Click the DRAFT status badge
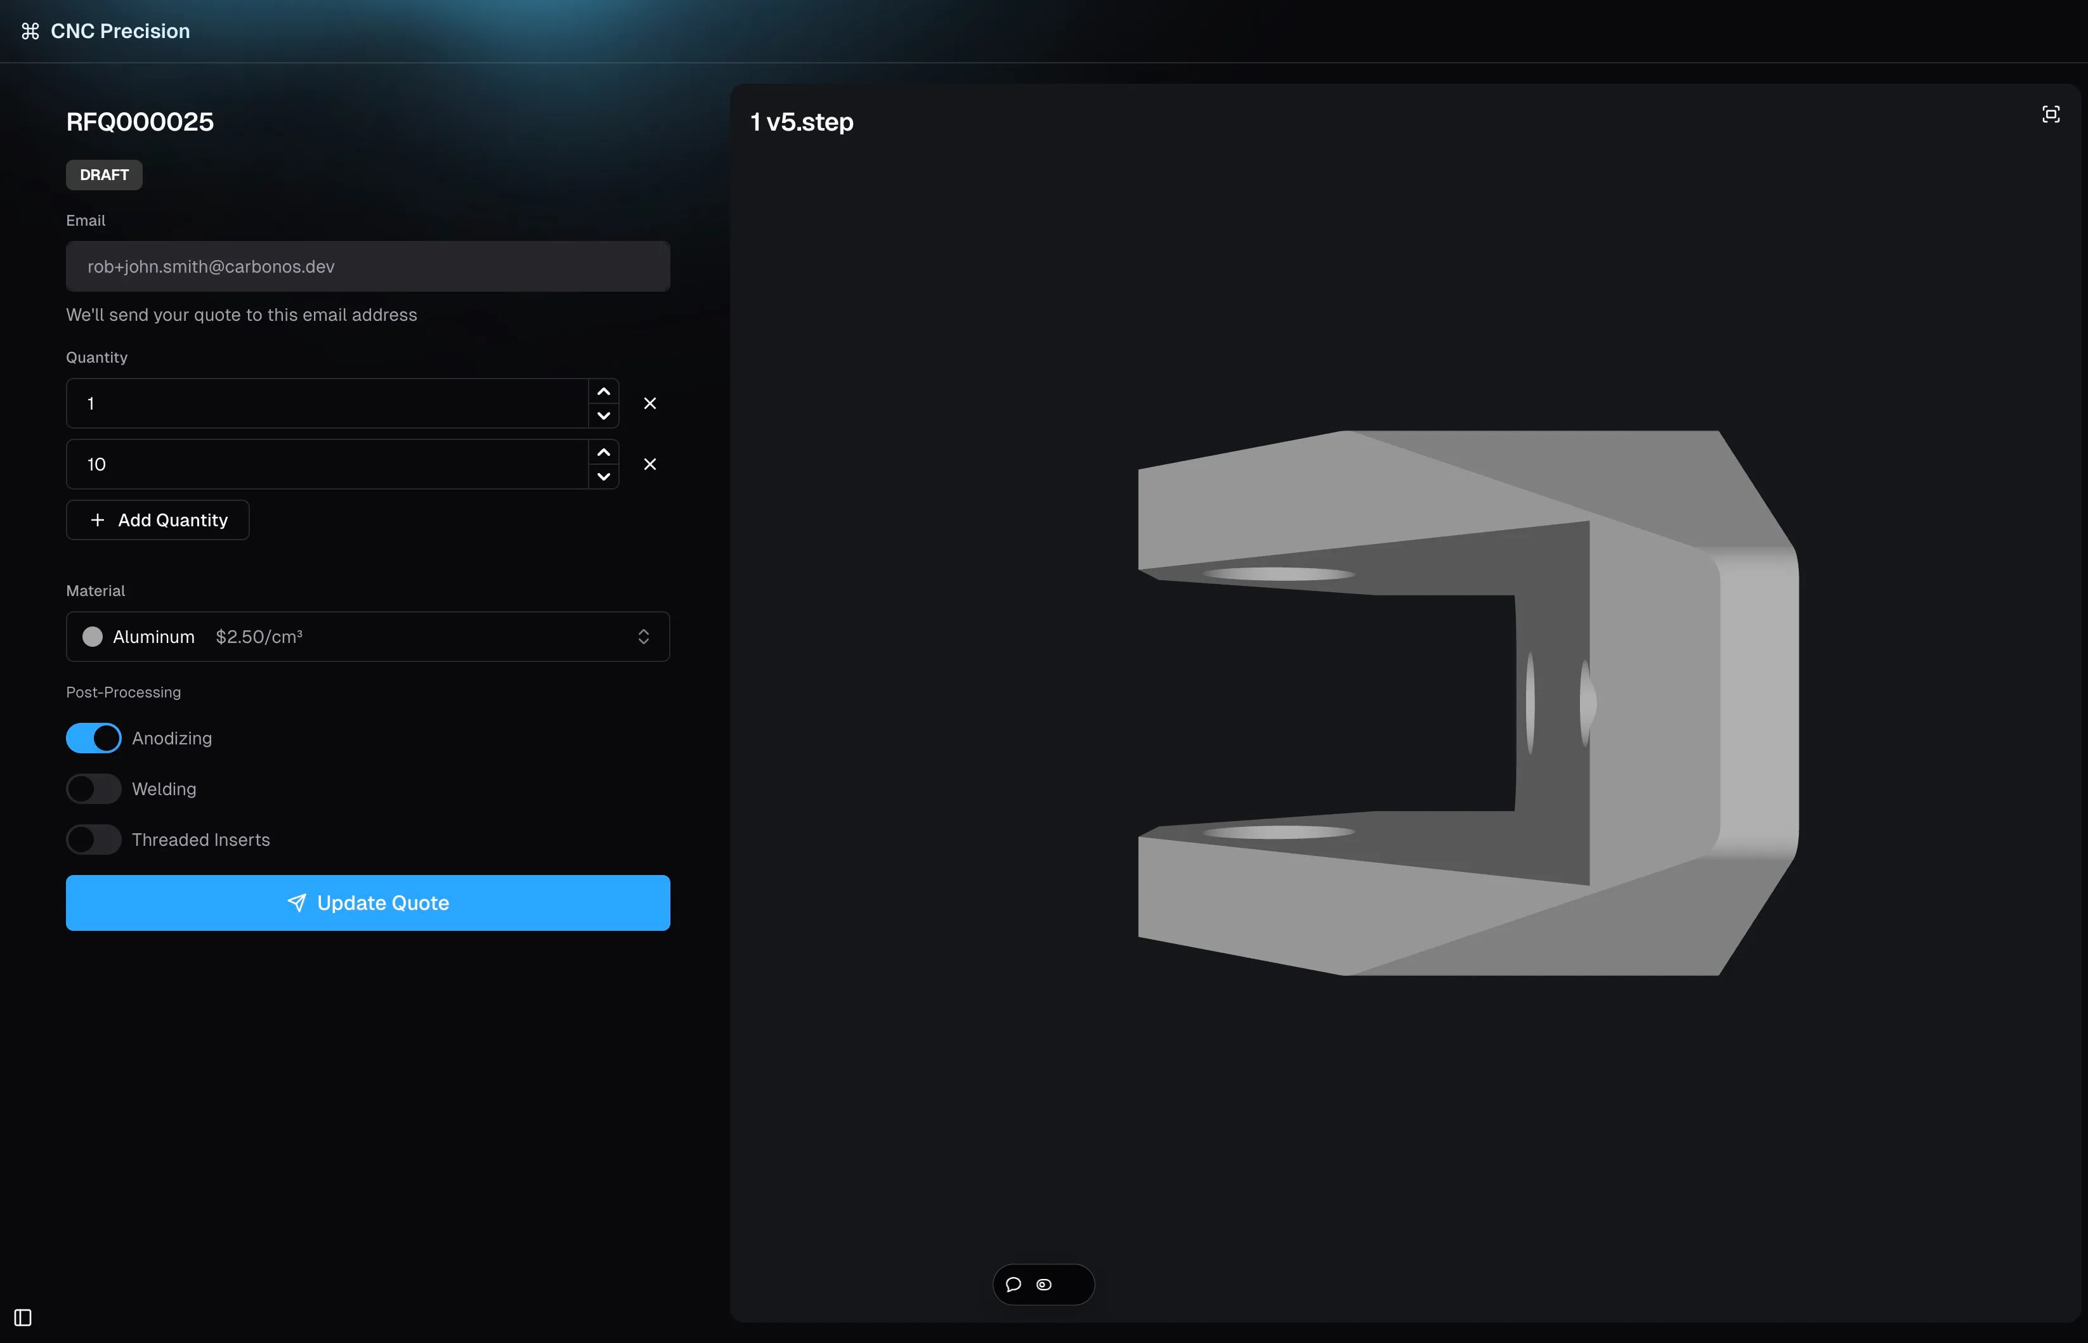This screenshot has width=2088, height=1343. 104,174
